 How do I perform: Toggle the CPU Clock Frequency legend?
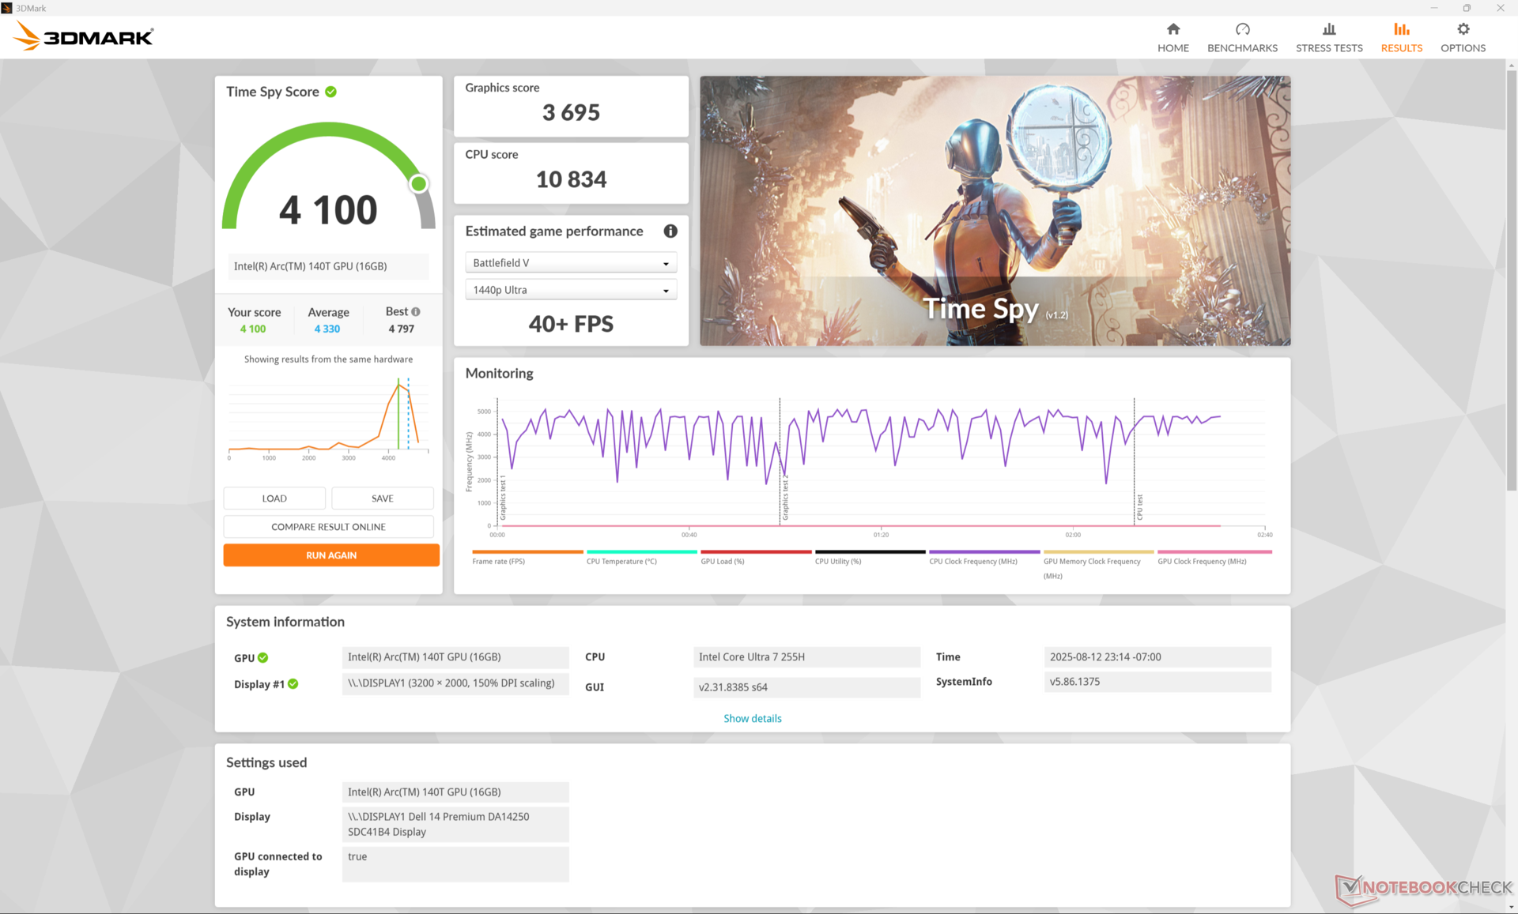(984, 557)
